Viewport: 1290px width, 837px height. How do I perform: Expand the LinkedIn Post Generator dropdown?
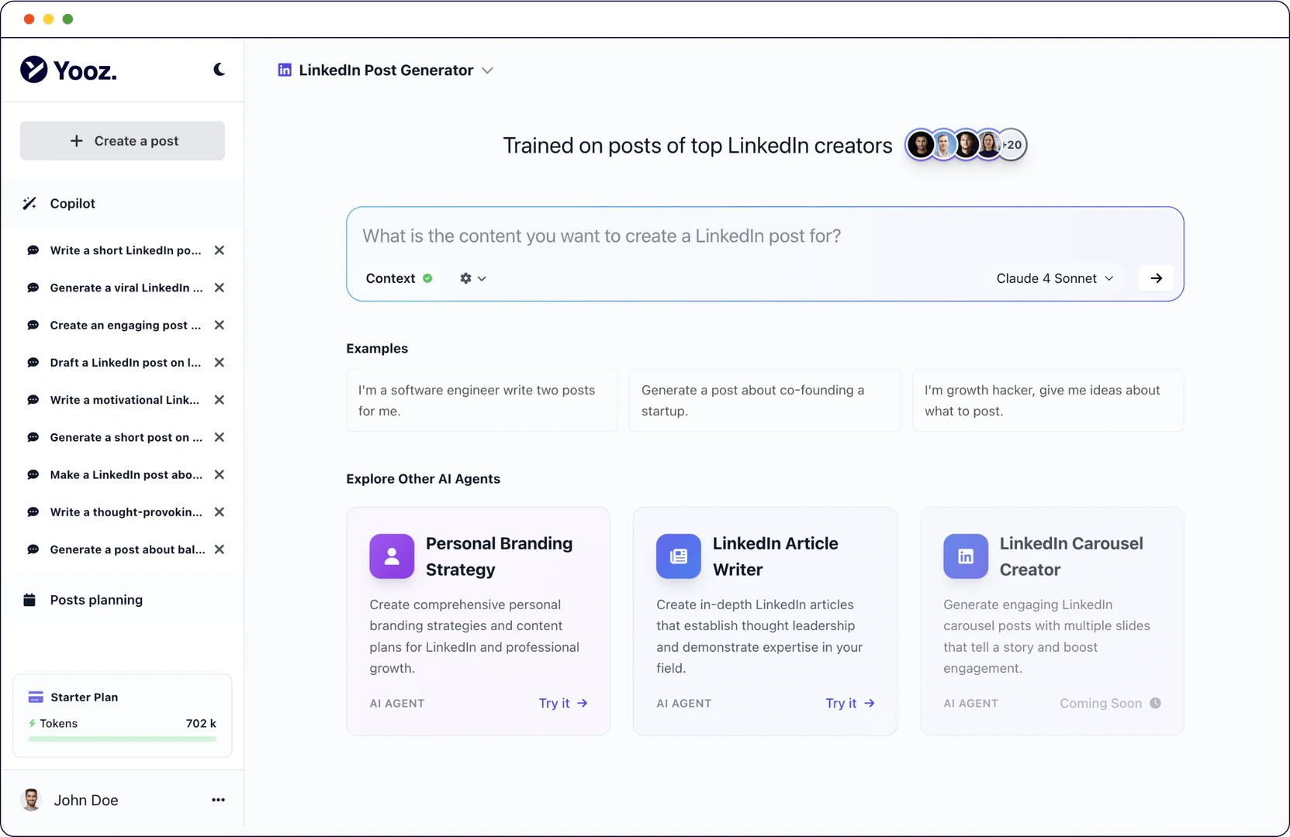pyautogui.click(x=487, y=71)
